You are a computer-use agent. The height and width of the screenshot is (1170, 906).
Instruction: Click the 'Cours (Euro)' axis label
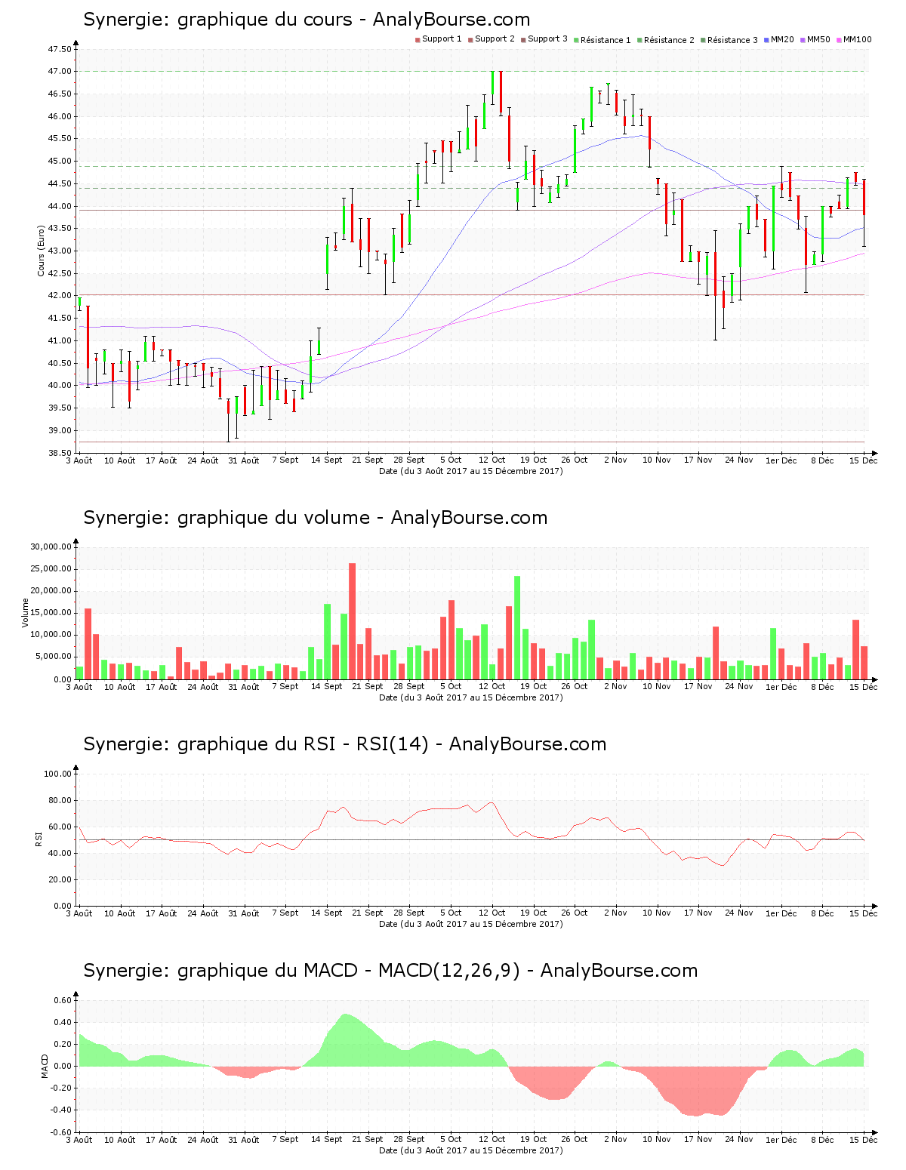(42, 251)
